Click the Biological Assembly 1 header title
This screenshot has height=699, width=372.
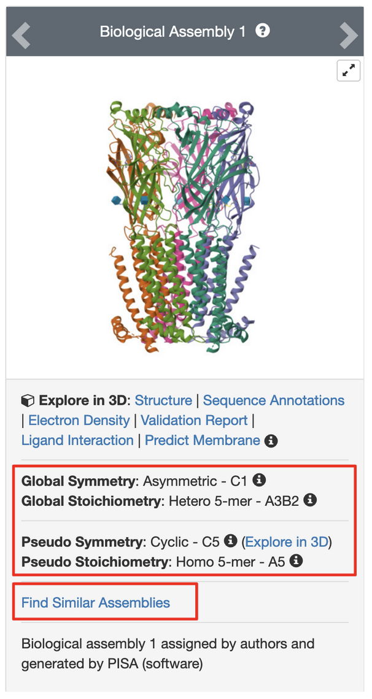172,31
